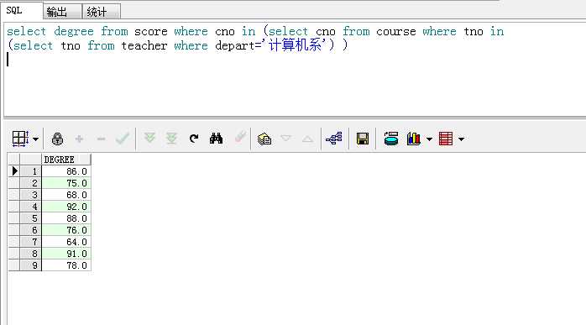Click the cell with value 88.0
Screen dimensions: 586x325
coord(66,218)
